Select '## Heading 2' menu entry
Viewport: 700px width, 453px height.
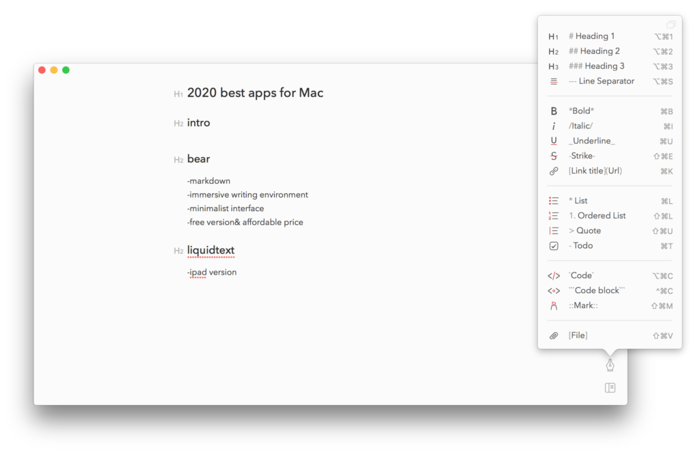(594, 51)
